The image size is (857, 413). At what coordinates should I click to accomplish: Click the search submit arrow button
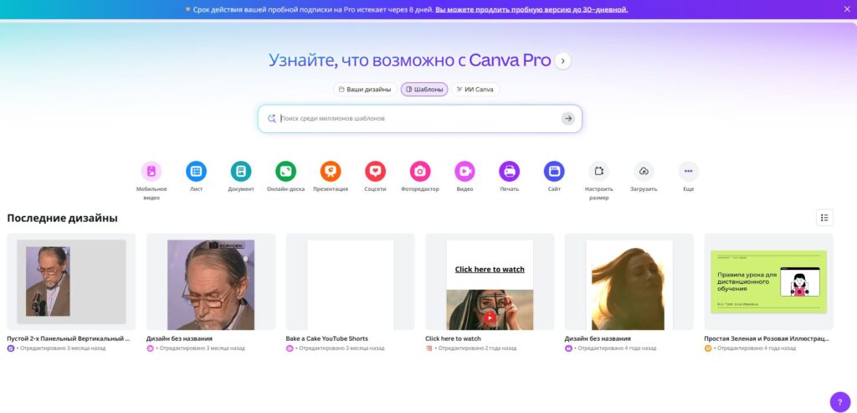tap(568, 119)
